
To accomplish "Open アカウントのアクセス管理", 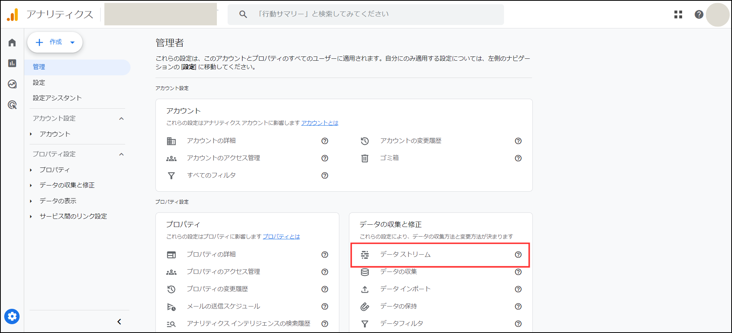I will point(223,158).
